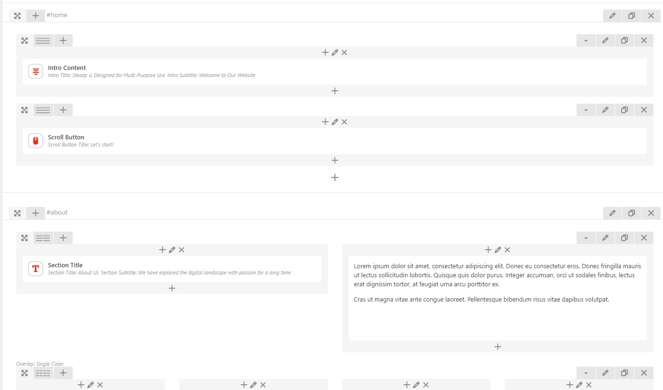Prepend an element to the Scroll Button column
Viewport: 663px width, 390px height.
[325, 122]
